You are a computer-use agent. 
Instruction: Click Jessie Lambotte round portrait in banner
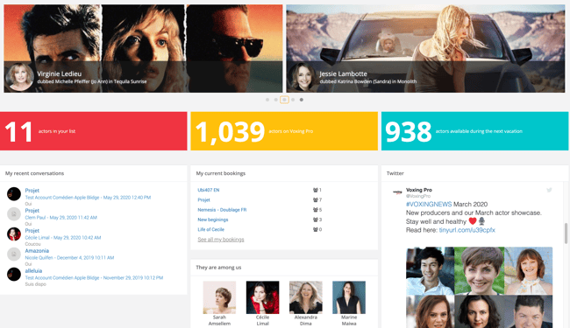(x=302, y=76)
